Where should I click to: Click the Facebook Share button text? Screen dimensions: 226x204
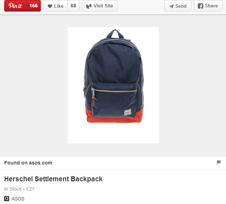pyautogui.click(x=212, y=6)
